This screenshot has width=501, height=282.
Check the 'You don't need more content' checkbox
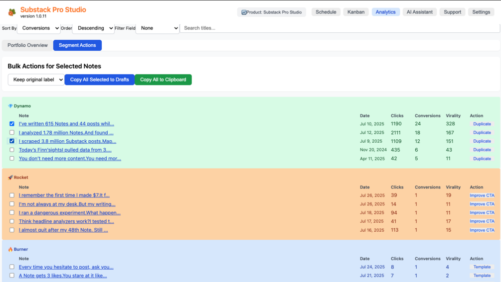[12, 158]
